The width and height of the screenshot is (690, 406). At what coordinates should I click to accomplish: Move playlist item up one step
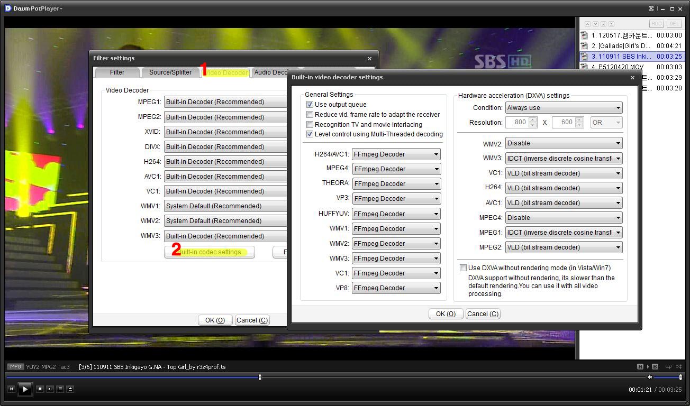tap(587, 24)
